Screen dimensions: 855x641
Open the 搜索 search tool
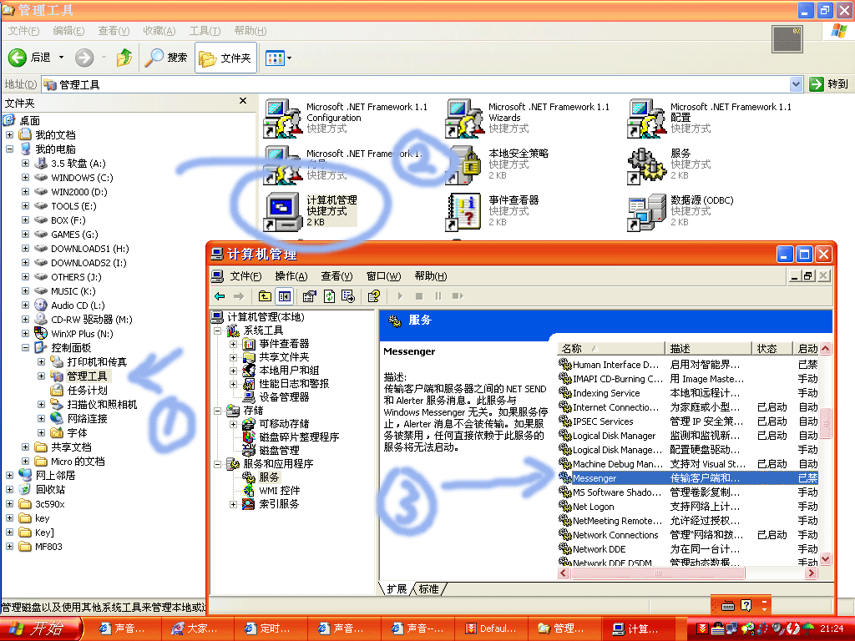165,58
